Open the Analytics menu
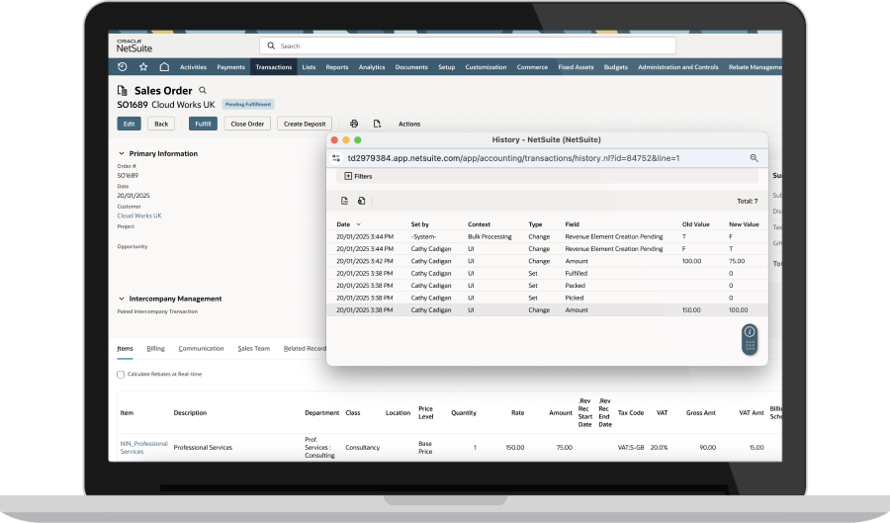Viewport: 890px width, 523px height. click(x=372, y=67)
